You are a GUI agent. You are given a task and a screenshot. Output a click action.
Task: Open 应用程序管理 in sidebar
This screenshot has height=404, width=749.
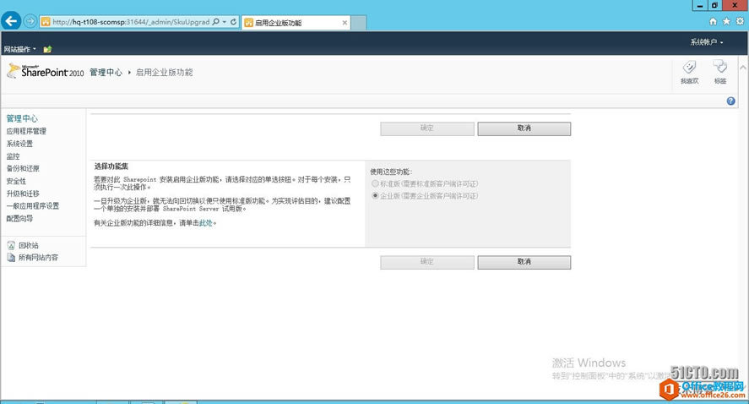tap(26, 131)
